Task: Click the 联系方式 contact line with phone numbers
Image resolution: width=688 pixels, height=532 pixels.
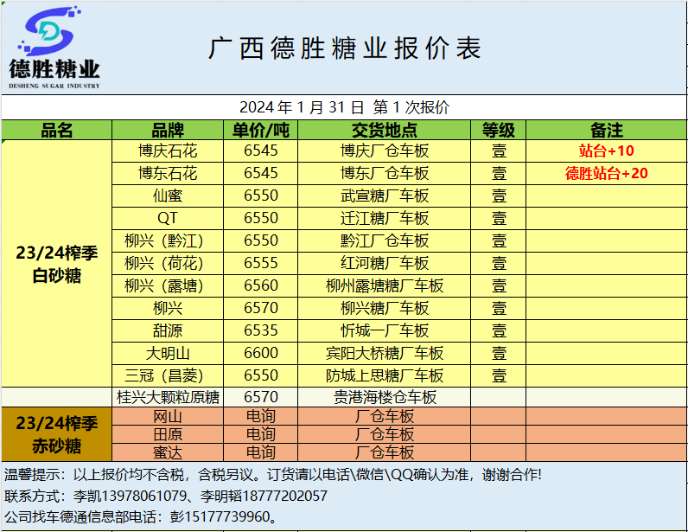Action: [x=167, y=496]
